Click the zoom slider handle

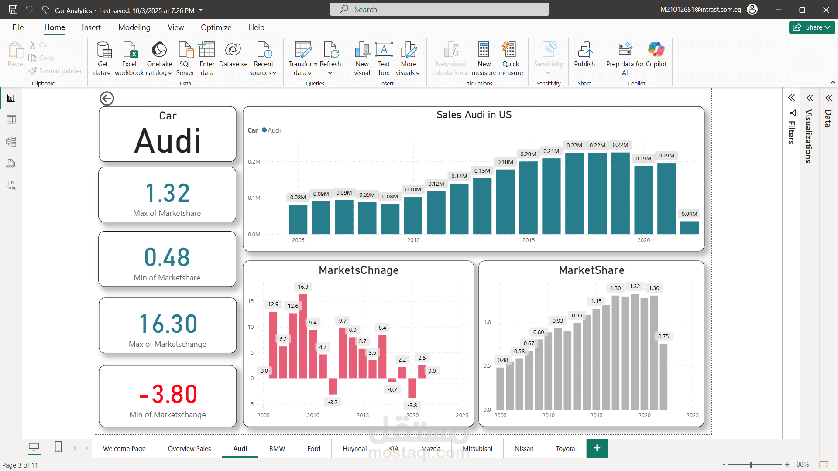(x=751, y=465)
